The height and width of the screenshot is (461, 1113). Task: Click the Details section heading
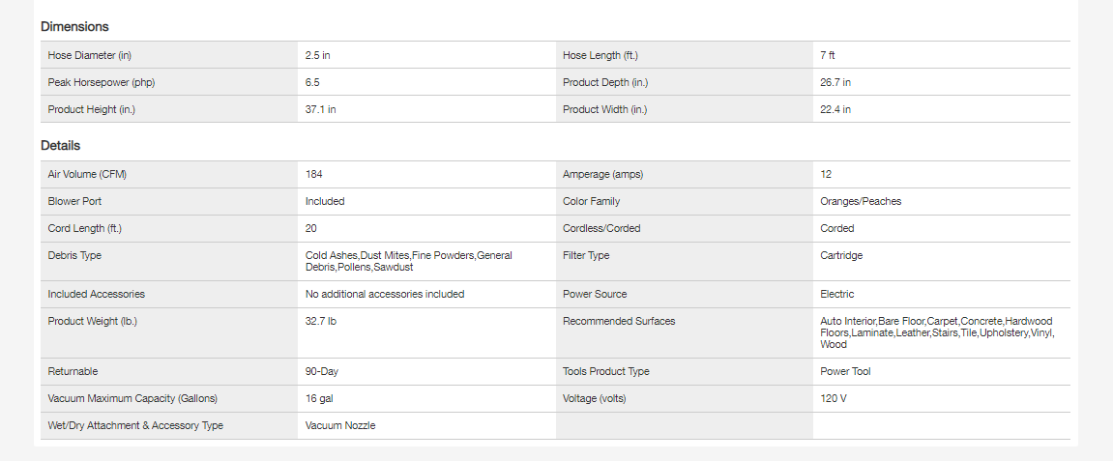[x=60, y=146]
